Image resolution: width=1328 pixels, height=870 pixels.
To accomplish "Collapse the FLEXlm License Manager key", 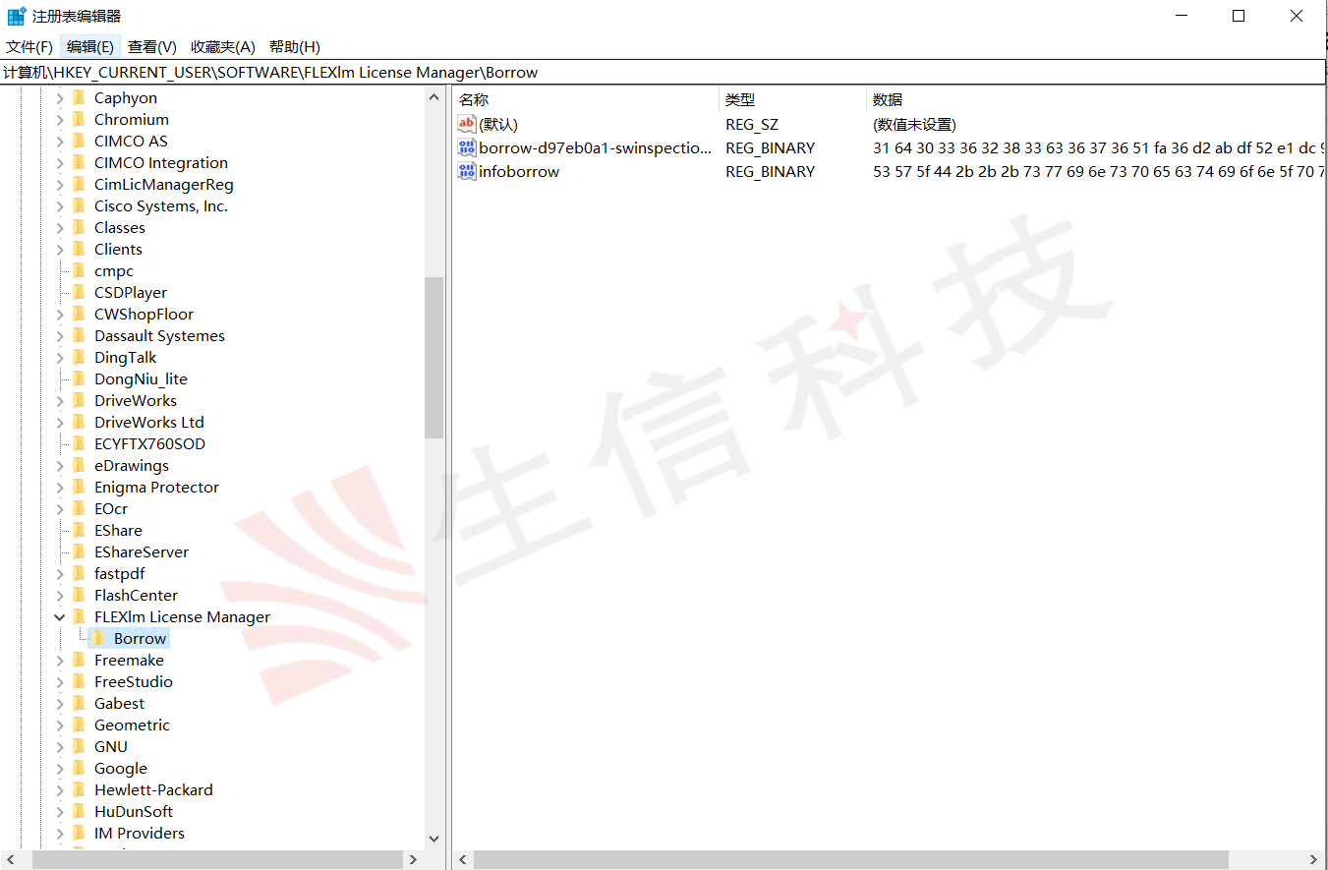I will (x=59, y=616).
